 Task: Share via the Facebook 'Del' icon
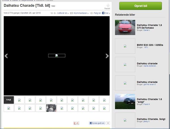(103, 13)
